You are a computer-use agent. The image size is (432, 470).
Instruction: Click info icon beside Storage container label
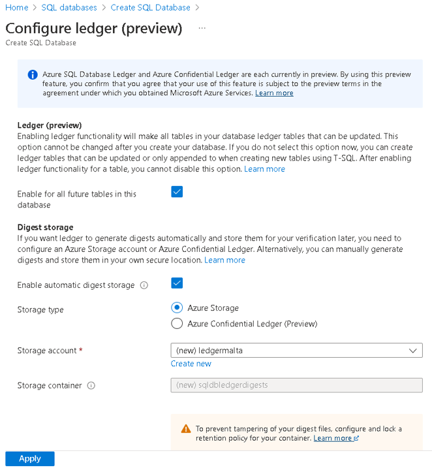coord(91,386)
